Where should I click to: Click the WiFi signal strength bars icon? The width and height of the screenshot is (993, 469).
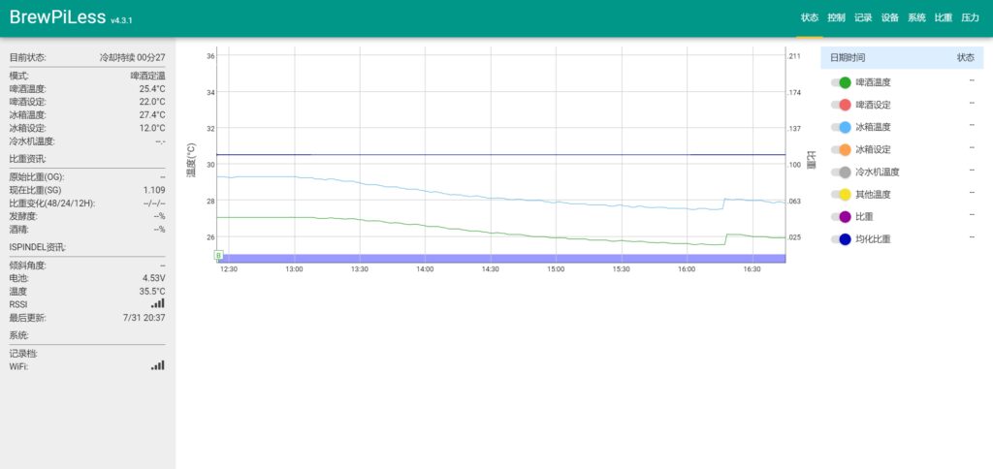pyautogui.click(x=157, y=365)
